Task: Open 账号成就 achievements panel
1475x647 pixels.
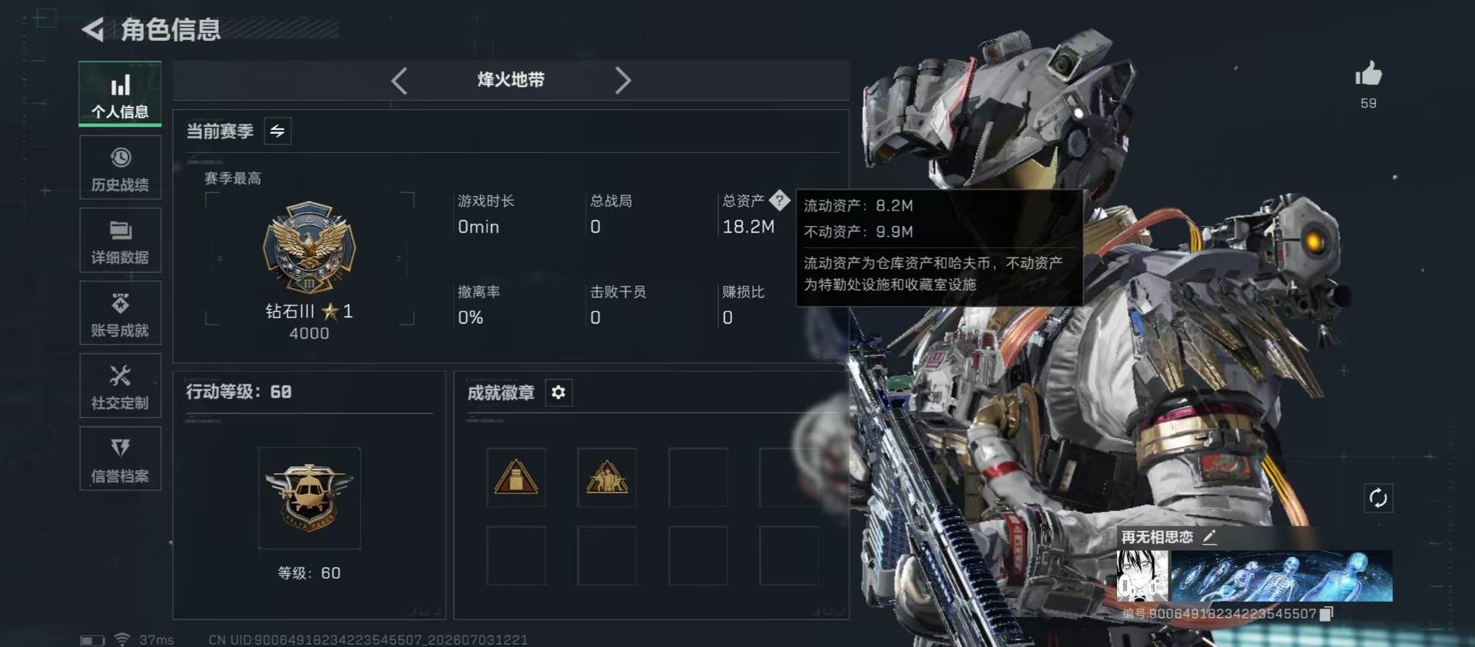Action: (x=120, y=314)
